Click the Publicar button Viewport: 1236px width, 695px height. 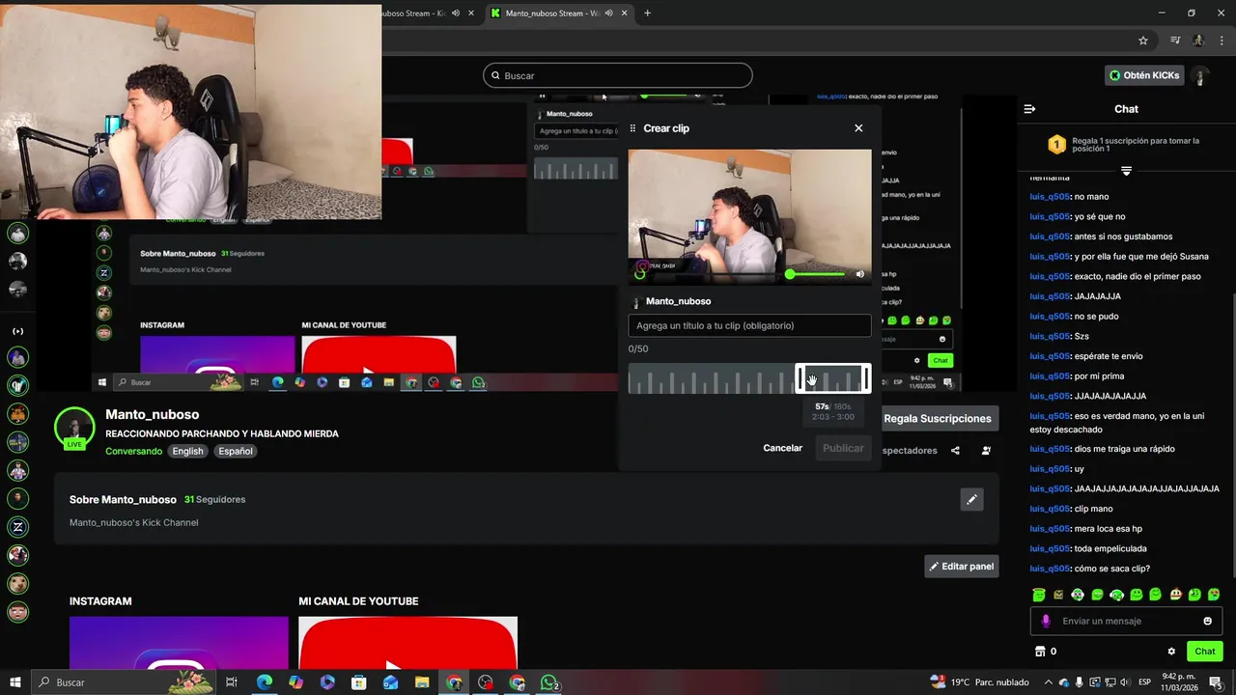coord(843,448)
